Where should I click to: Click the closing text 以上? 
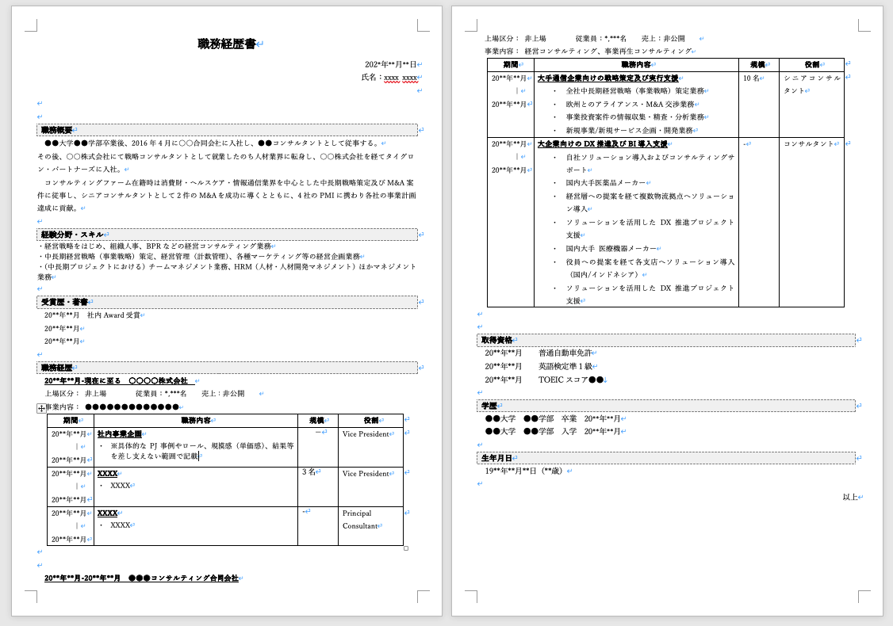pyautogui.click(x=849, y=498)
